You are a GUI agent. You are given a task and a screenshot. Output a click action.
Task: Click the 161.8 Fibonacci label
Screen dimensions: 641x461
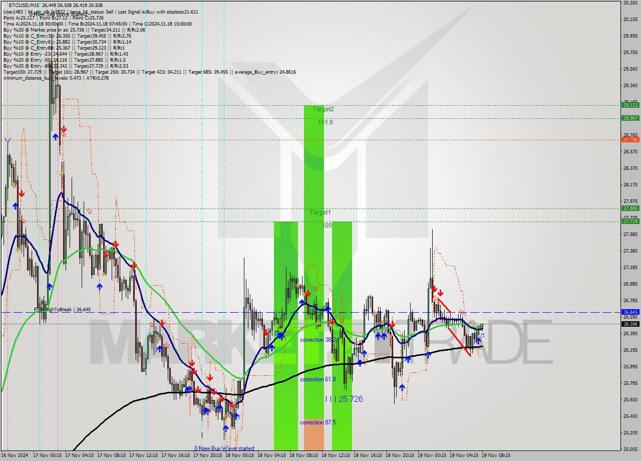click(325, 122)
